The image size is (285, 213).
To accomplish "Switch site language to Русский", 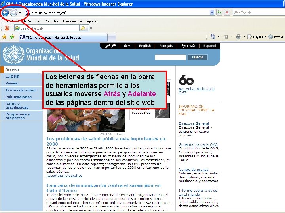I will tap(188, 46).
